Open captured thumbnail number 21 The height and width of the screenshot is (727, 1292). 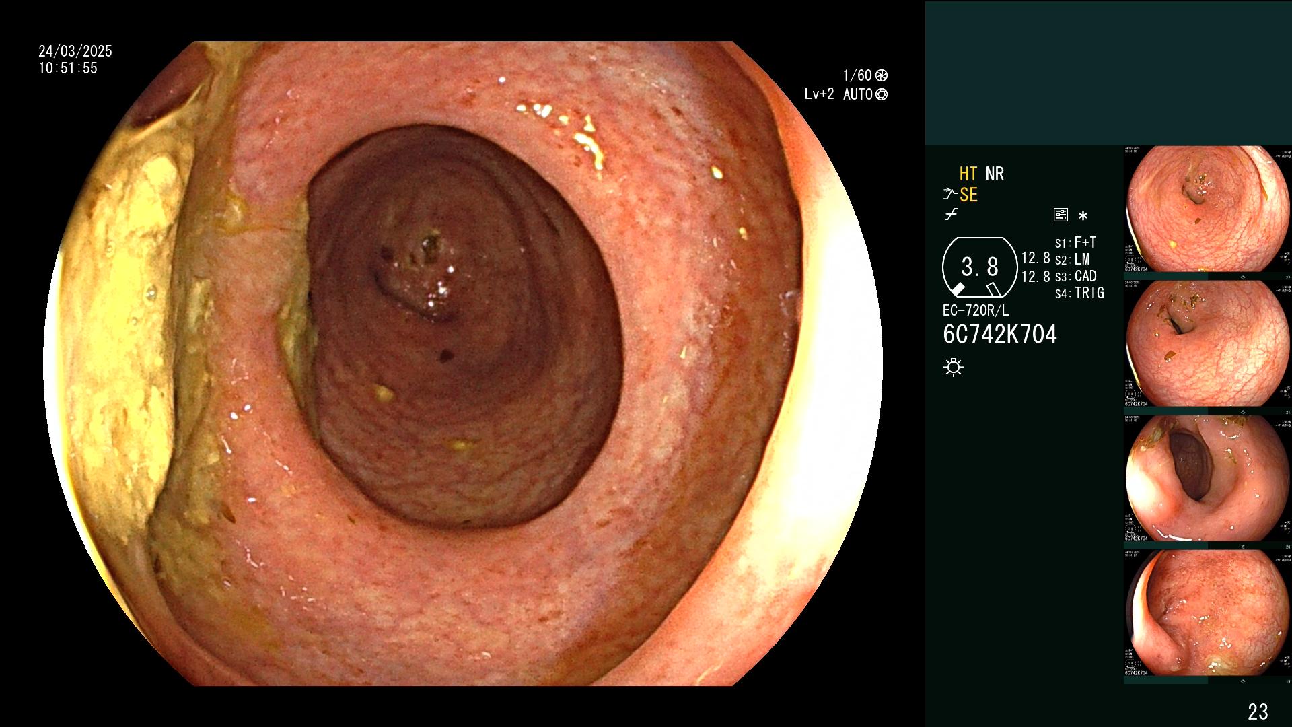[1208, 344]
